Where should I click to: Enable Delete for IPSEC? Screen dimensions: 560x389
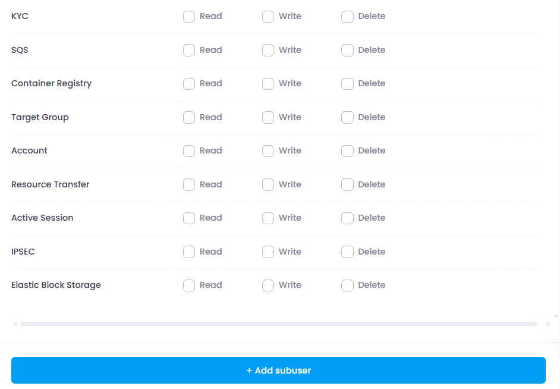click(x=347, y=252)
